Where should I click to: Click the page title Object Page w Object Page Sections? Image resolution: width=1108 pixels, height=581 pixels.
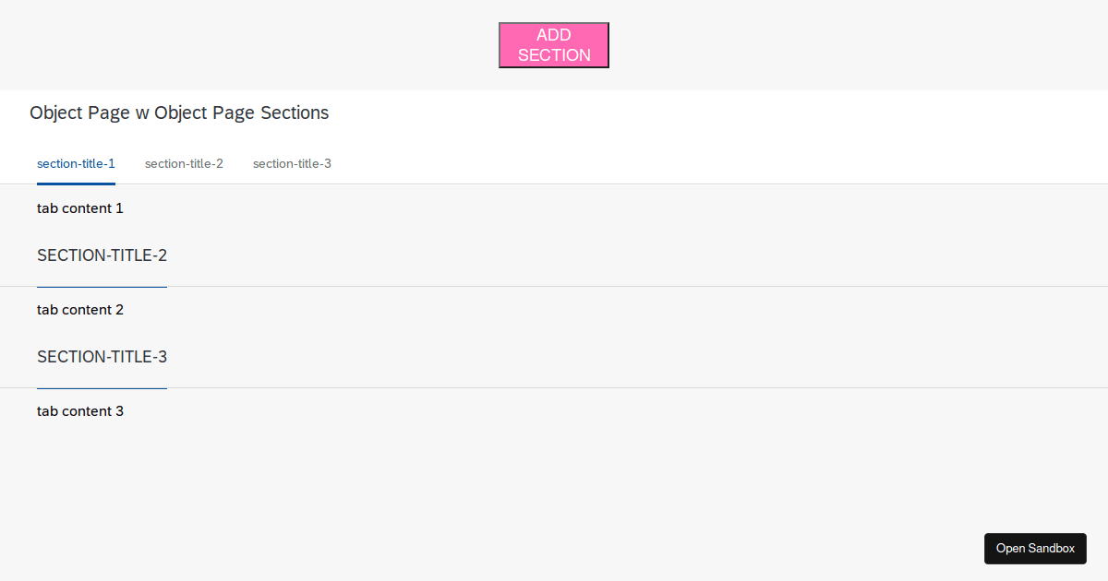click(178, 113)
